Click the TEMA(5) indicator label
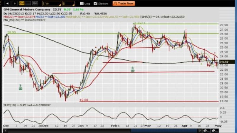The image size is (237, 133). coord(146,17)
